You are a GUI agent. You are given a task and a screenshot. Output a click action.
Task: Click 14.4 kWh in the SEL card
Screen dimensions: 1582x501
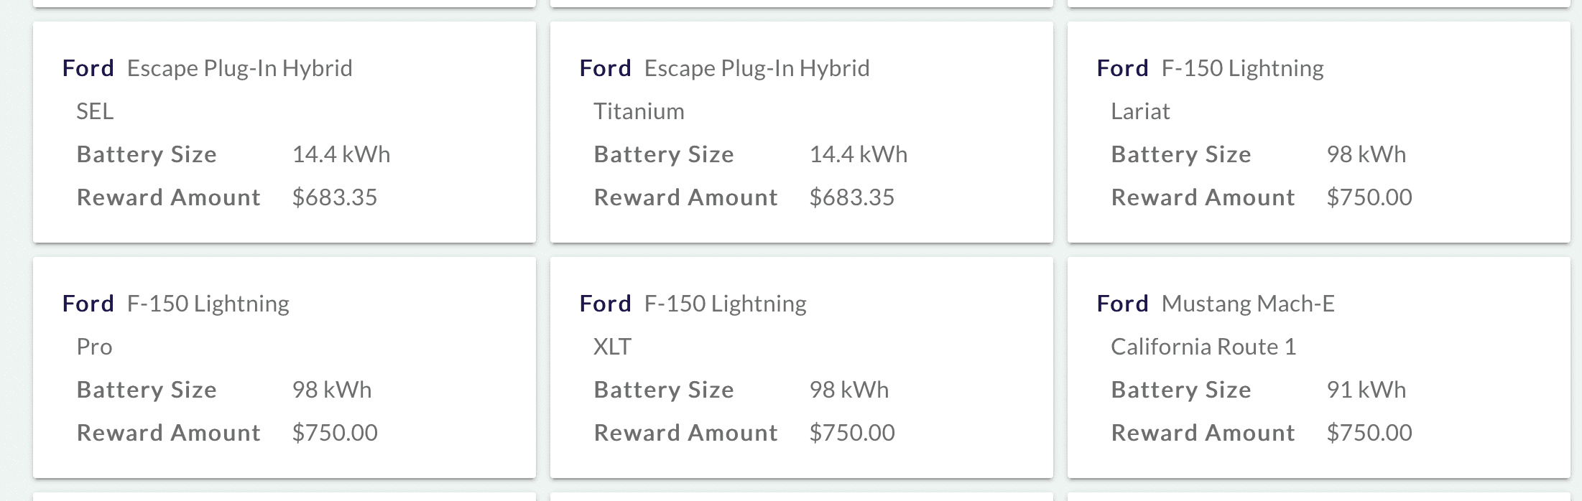(341, 154)
